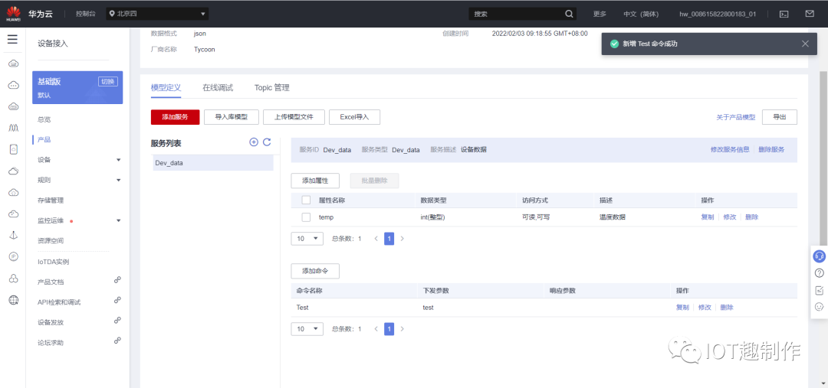
Task: Open the messages envelope icon
Action: tap(809, 14)
